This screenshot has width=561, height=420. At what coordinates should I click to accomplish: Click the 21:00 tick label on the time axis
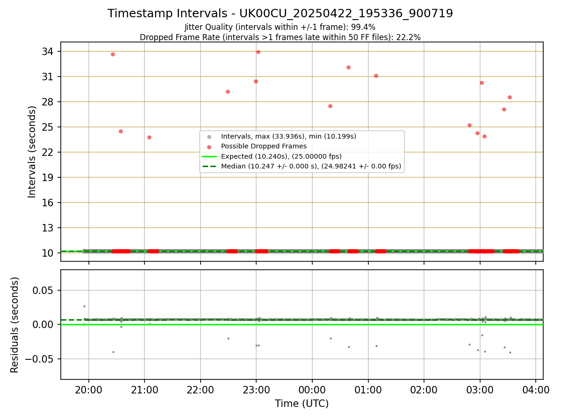coord(144,390)
